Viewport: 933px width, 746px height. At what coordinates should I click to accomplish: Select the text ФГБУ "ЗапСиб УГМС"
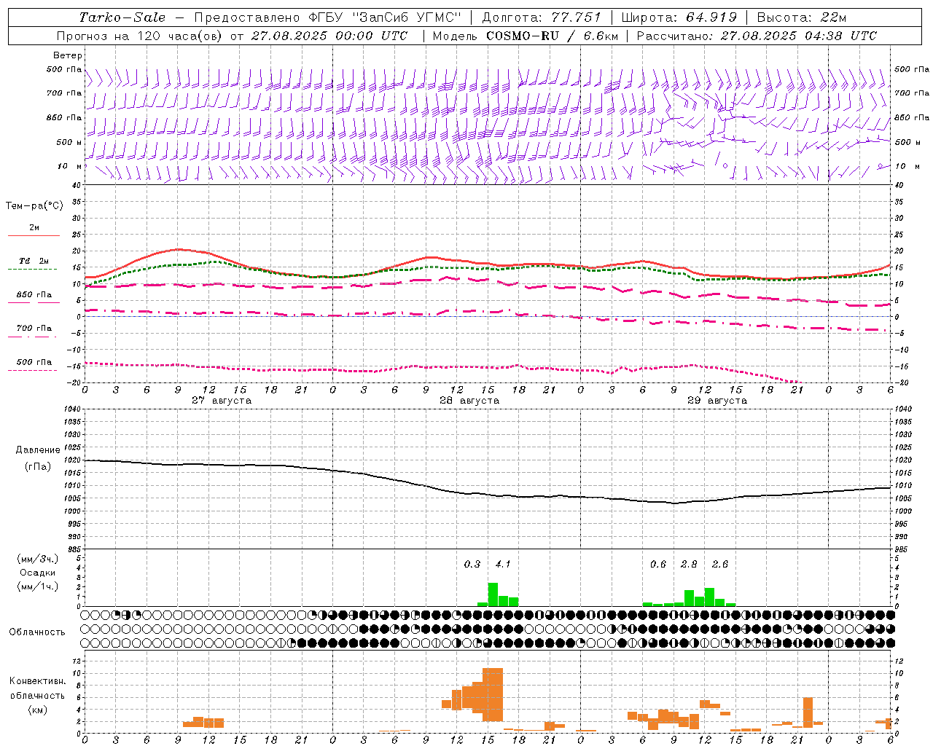pyautogui.click(x=386, y=17)
